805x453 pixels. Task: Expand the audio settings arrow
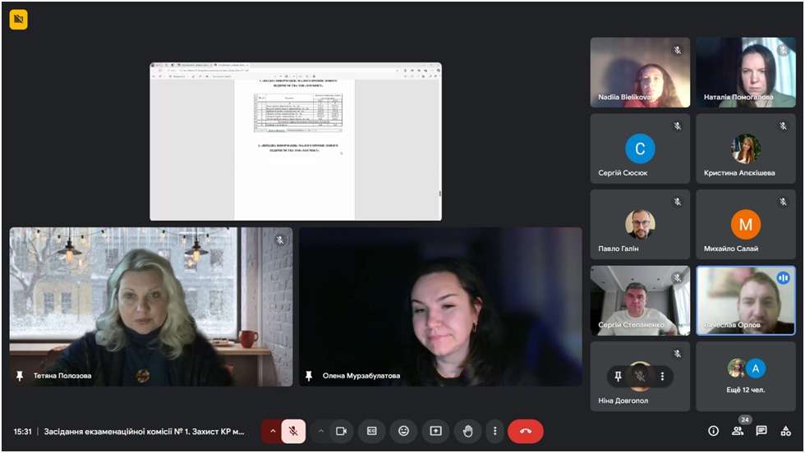(273, 431)
